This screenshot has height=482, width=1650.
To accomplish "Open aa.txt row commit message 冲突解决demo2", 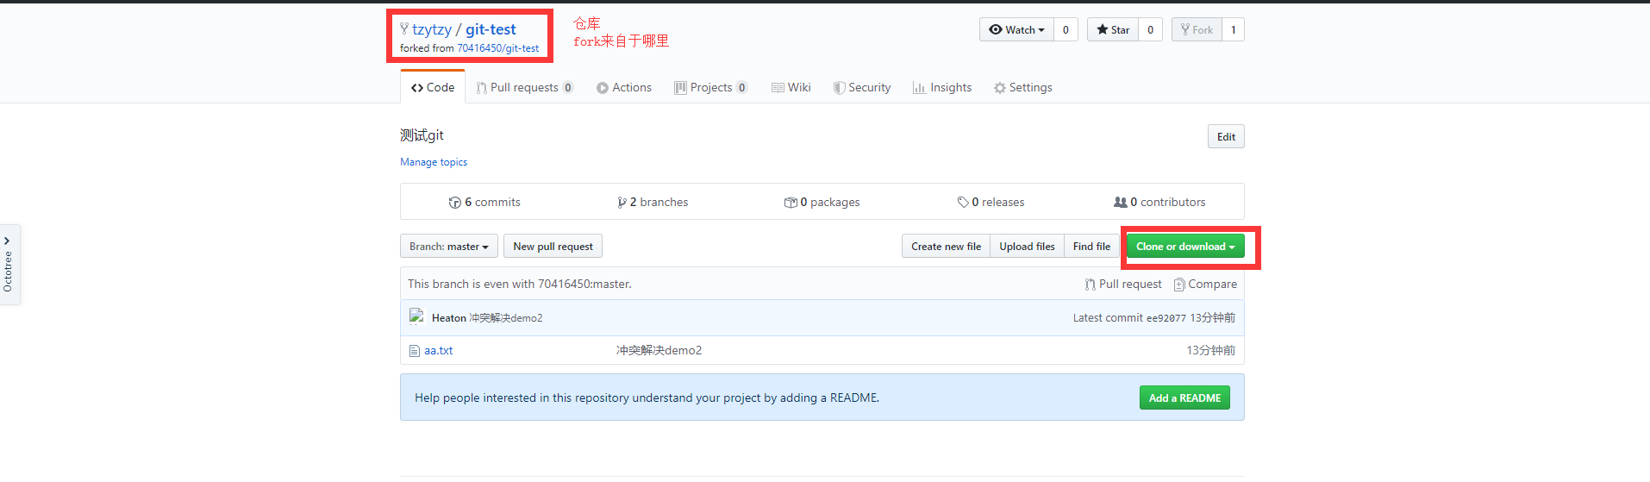I will point(659,350).
